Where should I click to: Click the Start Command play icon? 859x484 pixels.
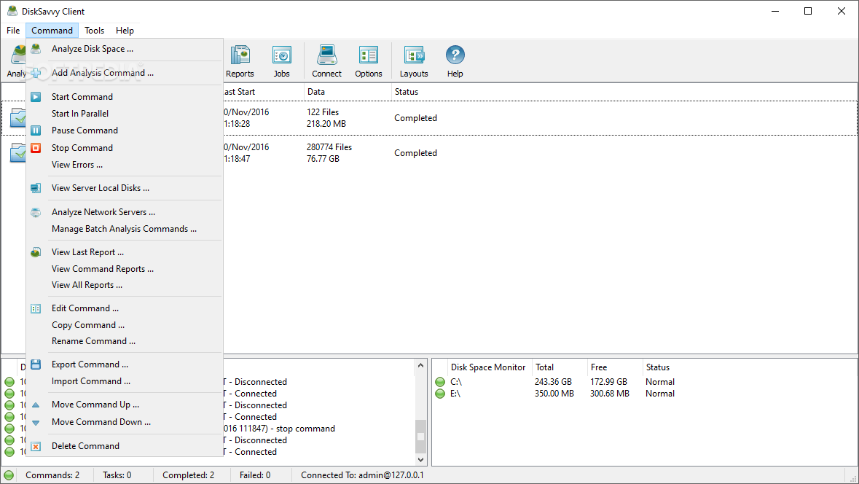(x=36, y=97)
